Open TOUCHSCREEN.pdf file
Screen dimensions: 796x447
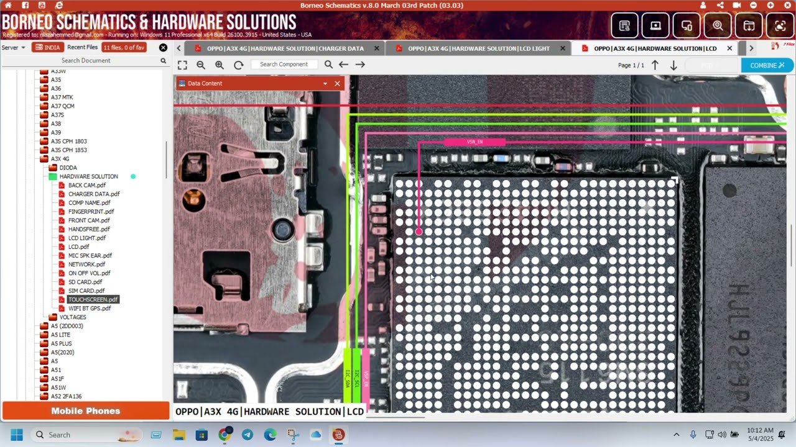click(x=93, y=299)
